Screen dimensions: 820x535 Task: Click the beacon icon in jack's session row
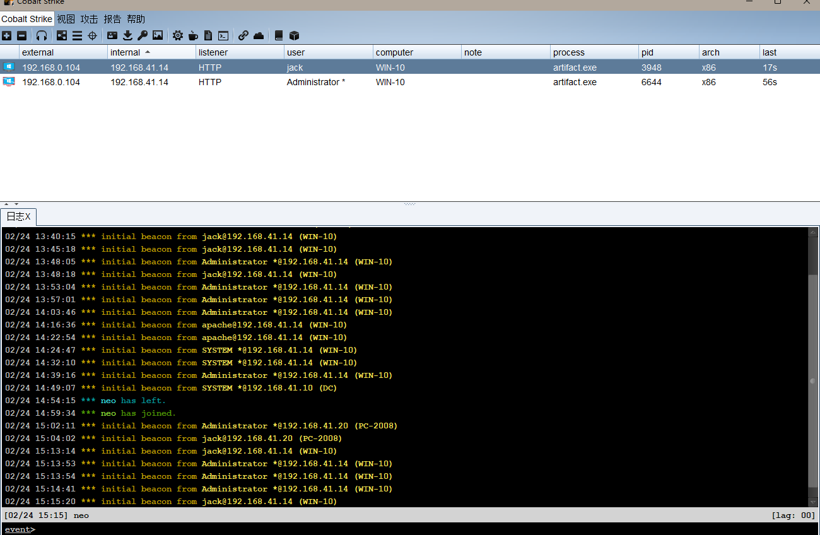click(9, 67)
